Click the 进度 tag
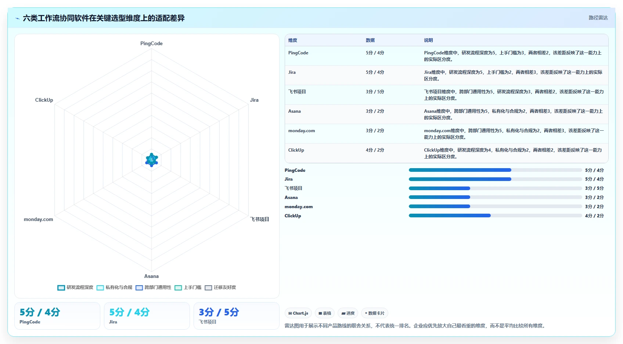Image resolution: width=623 pixels, height=344 pixels. [348, 313]
